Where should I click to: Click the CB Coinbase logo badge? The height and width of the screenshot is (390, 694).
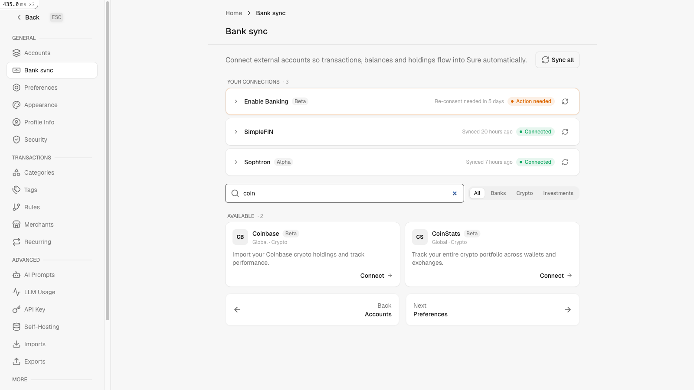pyautogui.click(x=240, y=237)
